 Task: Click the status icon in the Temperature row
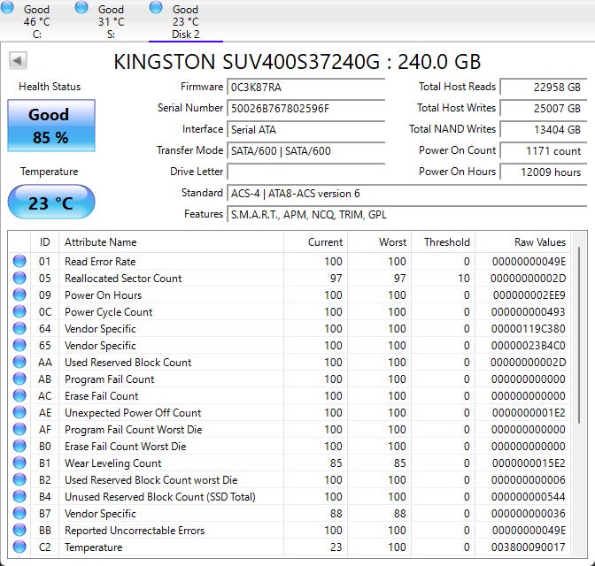[19, 547]
